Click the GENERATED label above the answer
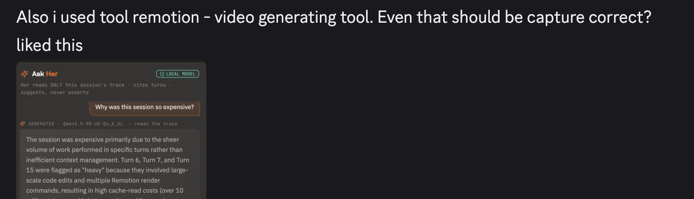Viewport: 694px width, 199px height. (41, 124)
